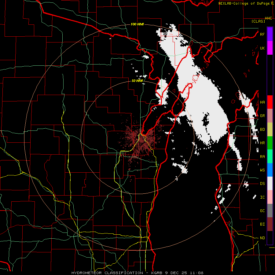Click the [CLAS] legend heading
Screen dimensions: 275x275
pos(258,21)
